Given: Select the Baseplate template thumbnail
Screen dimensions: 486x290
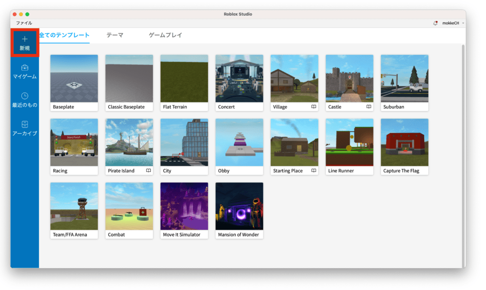Looking at the screenshot, I should [74, 78].
